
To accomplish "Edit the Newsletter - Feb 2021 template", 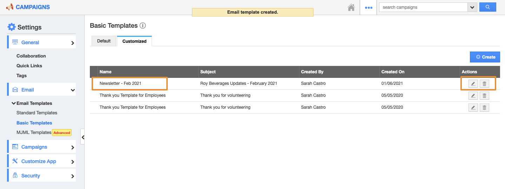I will [x=473, y=84].
